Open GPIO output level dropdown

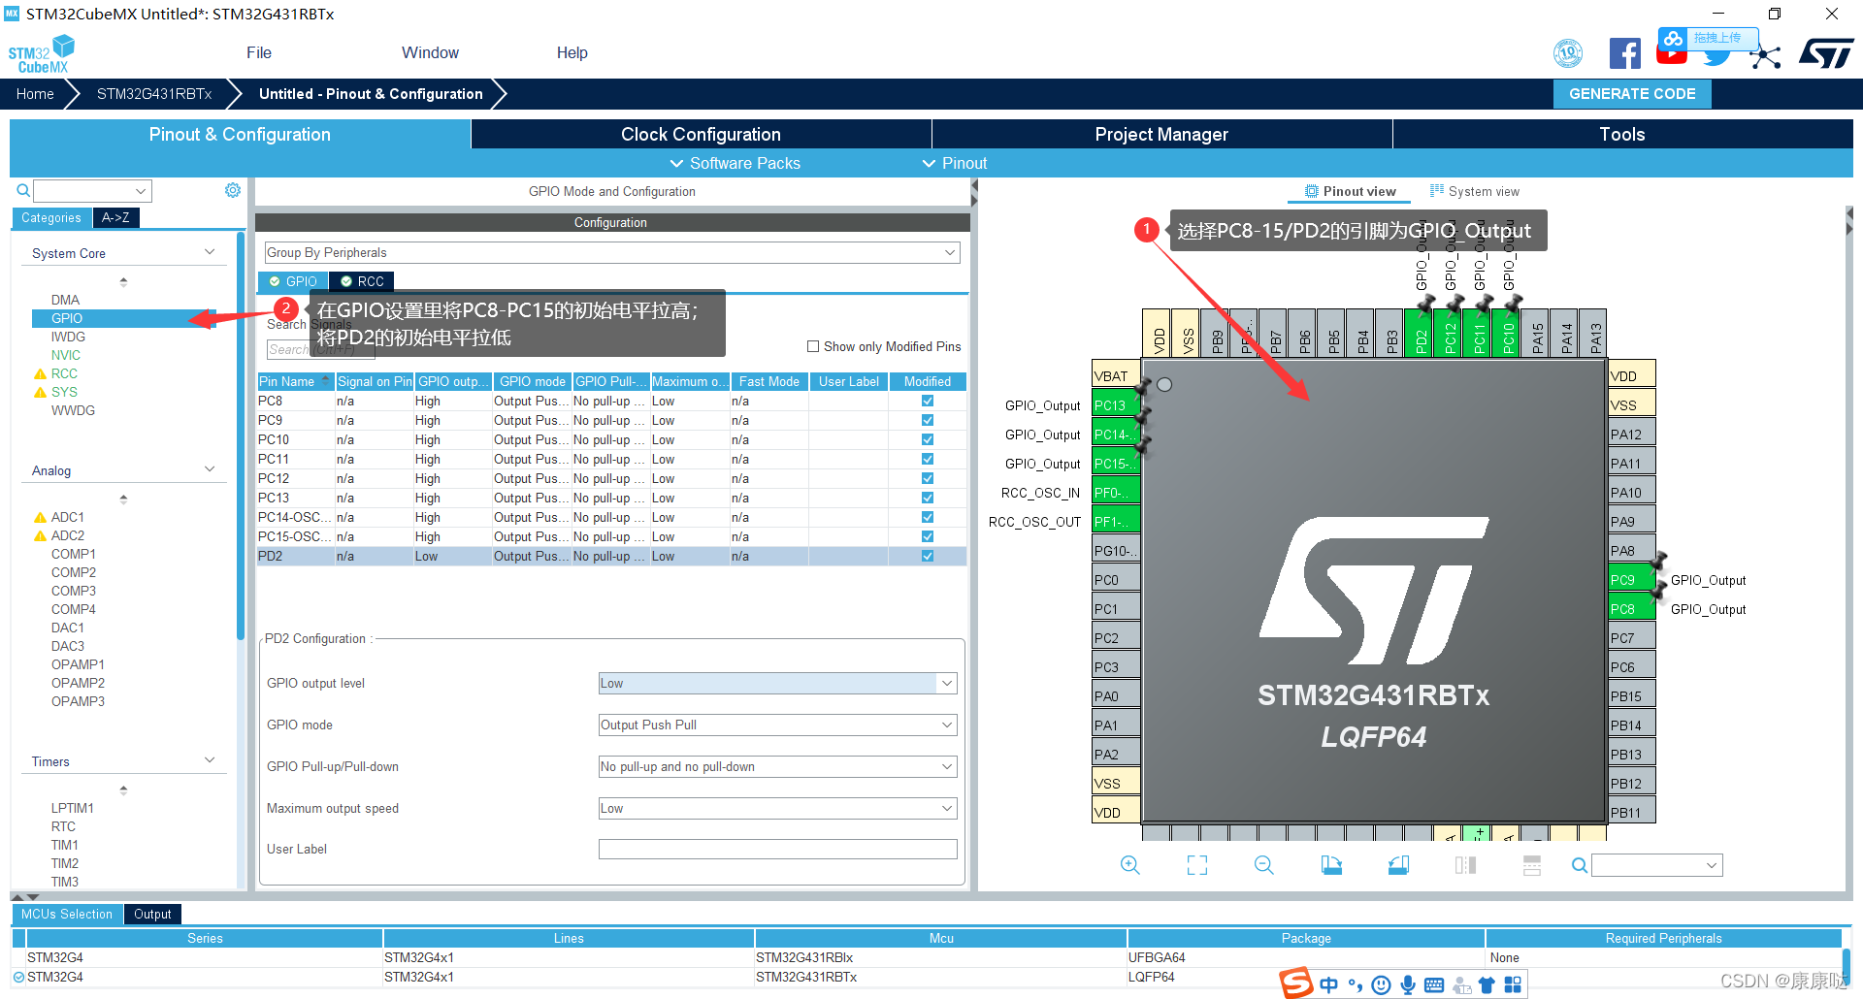777,683
